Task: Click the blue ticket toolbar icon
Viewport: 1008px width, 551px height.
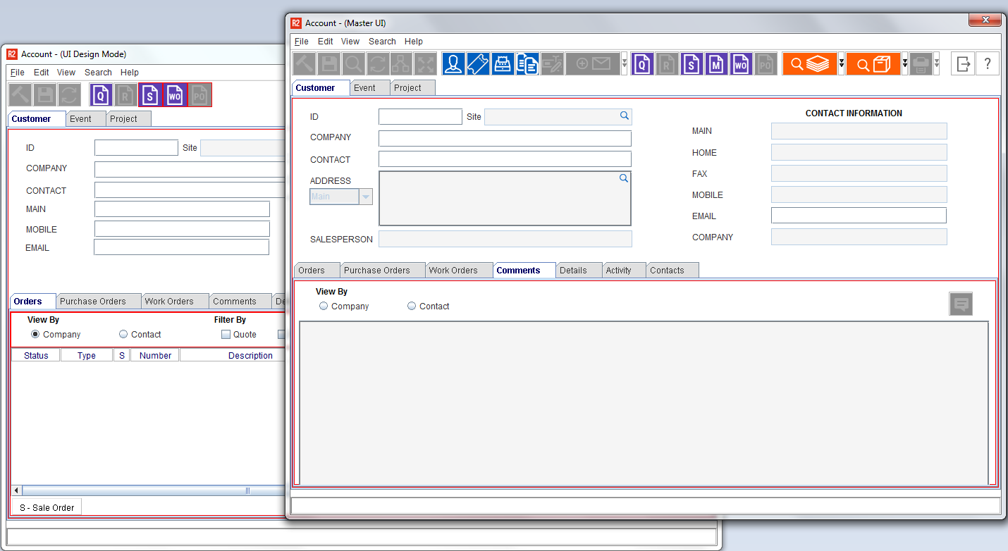Action: (478, 64)
